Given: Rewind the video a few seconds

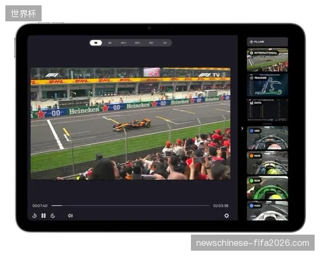Looking at the screenshot, I should pos(34,215).
